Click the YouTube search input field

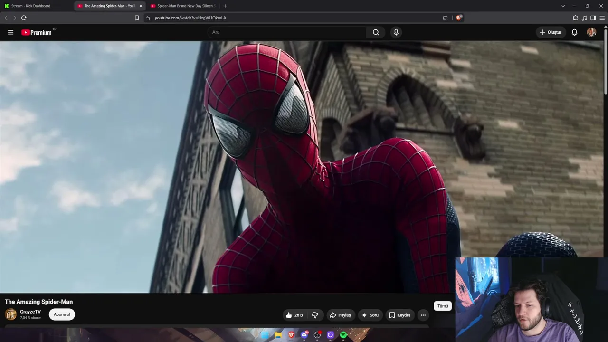[286, 32]
